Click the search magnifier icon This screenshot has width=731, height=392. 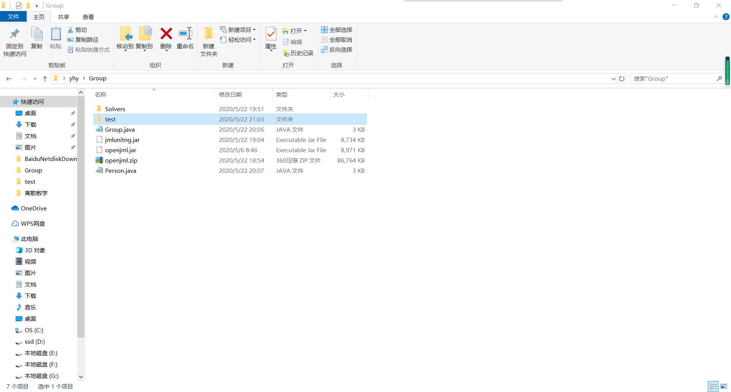[719, 78]
